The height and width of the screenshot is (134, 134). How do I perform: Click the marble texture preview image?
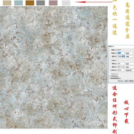coord(54,67)
